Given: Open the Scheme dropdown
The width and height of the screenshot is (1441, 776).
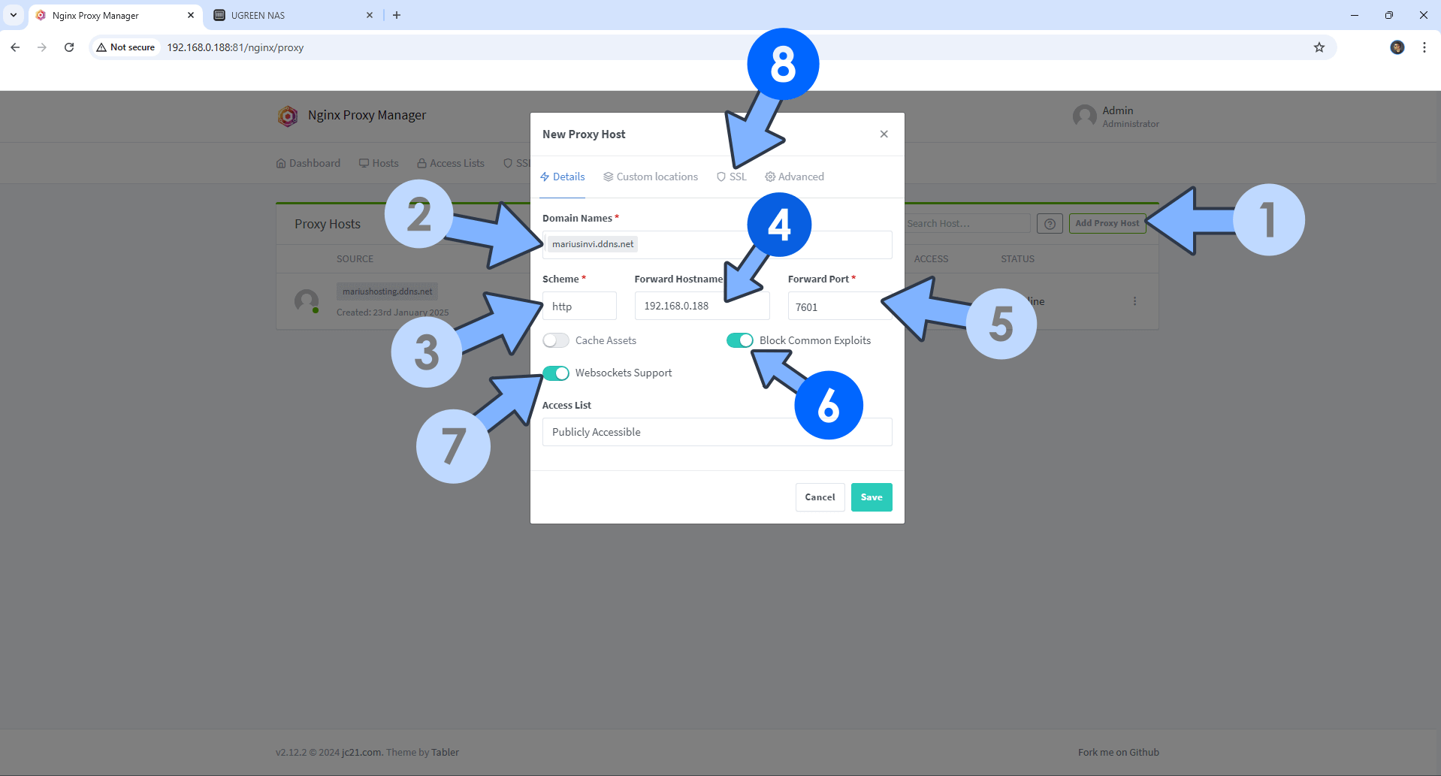Looking at the screenshot, I should [579, 306].
